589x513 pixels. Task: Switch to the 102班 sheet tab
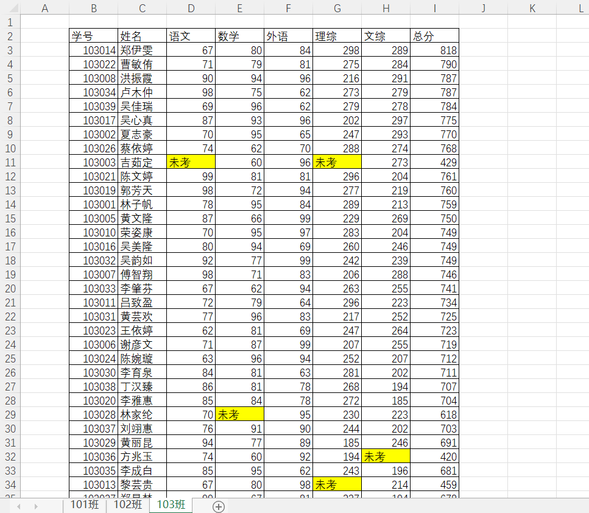coord(128,504)
